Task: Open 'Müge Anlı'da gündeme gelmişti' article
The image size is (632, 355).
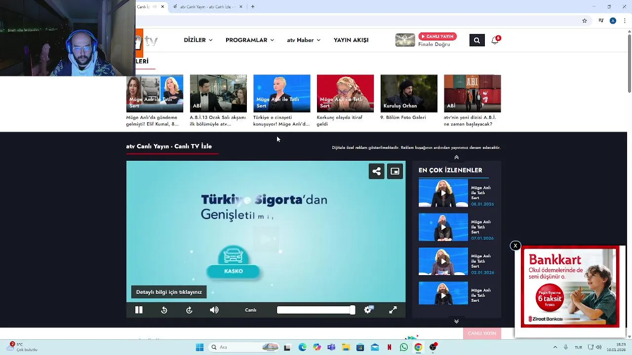Action: (155, 101)
